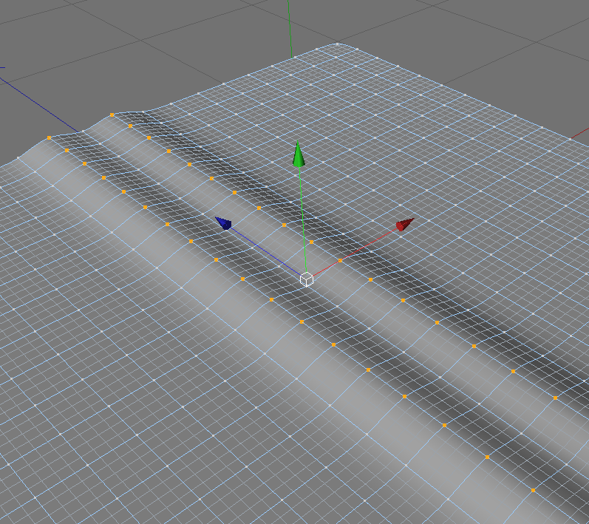Select farthest orange point of the left selected row
This screenshot has height=524, width=589.
pos(49,138)
